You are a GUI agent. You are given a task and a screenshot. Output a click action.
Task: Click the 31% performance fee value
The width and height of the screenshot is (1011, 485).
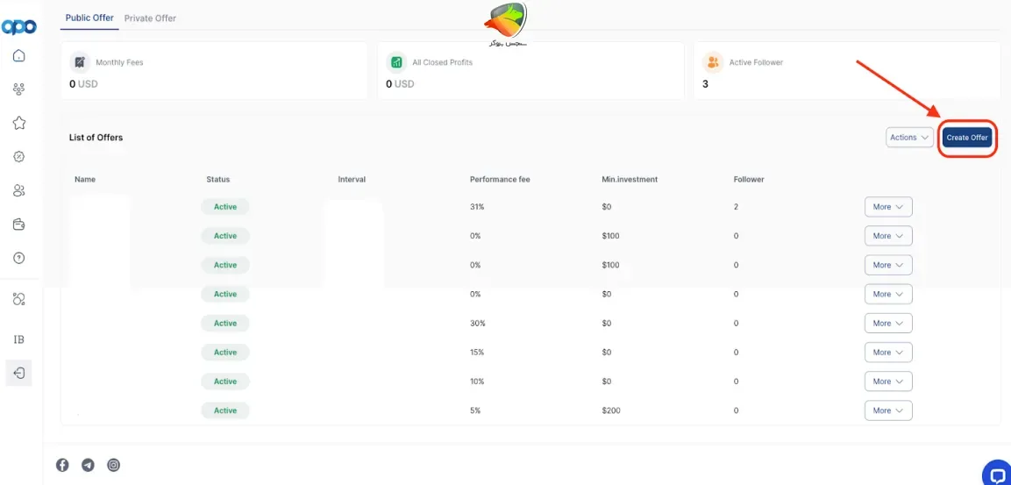(x=478, y=207)
